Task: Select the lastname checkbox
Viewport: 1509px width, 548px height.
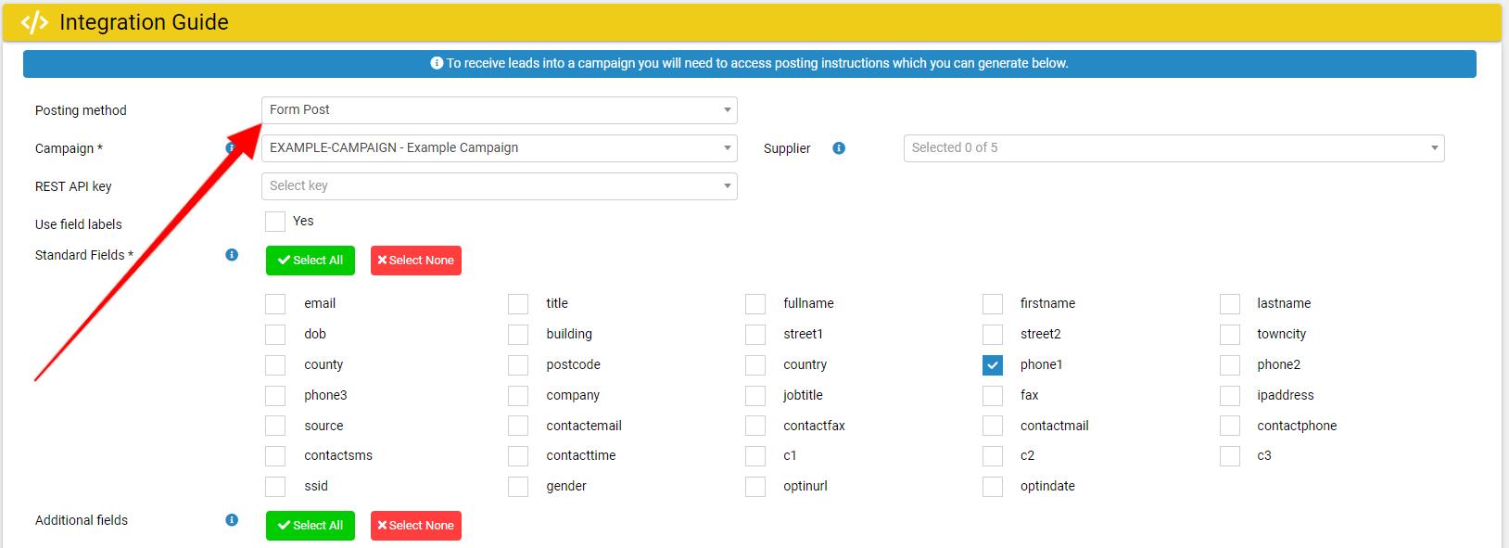Action: (x=1230, y=304)
